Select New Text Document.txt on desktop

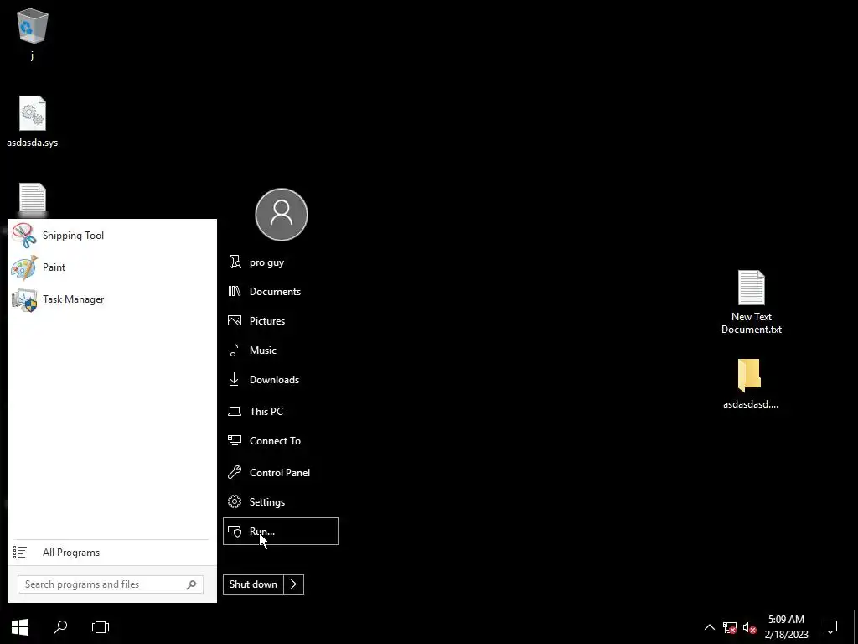tap(752, 302)
